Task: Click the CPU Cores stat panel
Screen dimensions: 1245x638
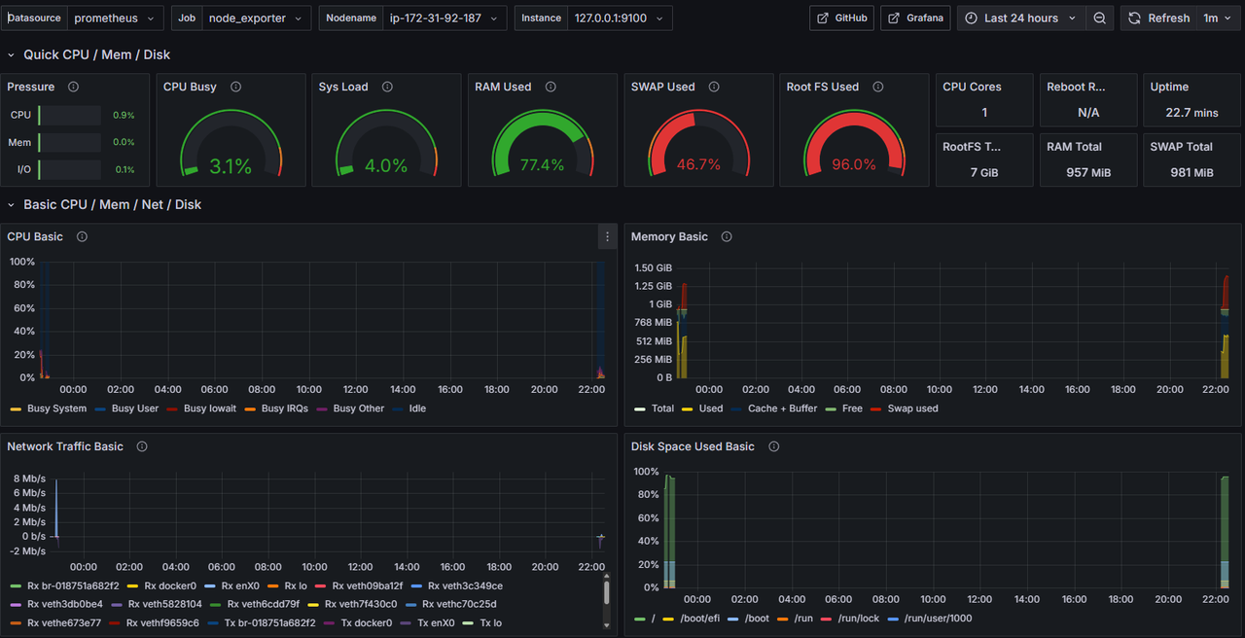Action: (x=983, y=100)
